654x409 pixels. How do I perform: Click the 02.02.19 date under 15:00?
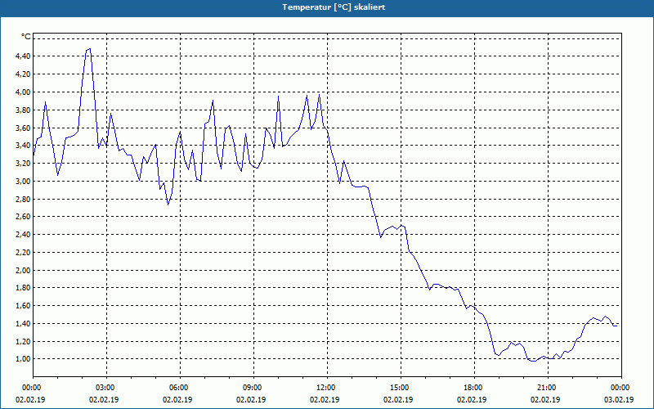coord(398,399)
